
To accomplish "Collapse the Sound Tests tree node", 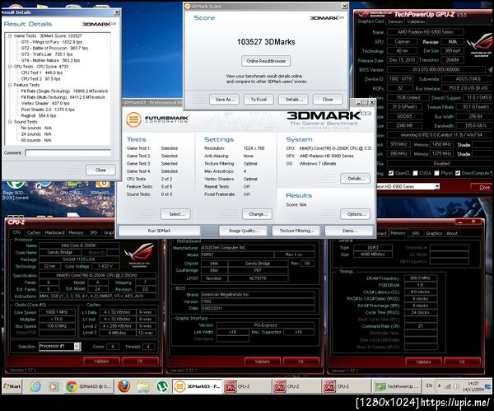I will pyautogui.click(x=10, y=122).
